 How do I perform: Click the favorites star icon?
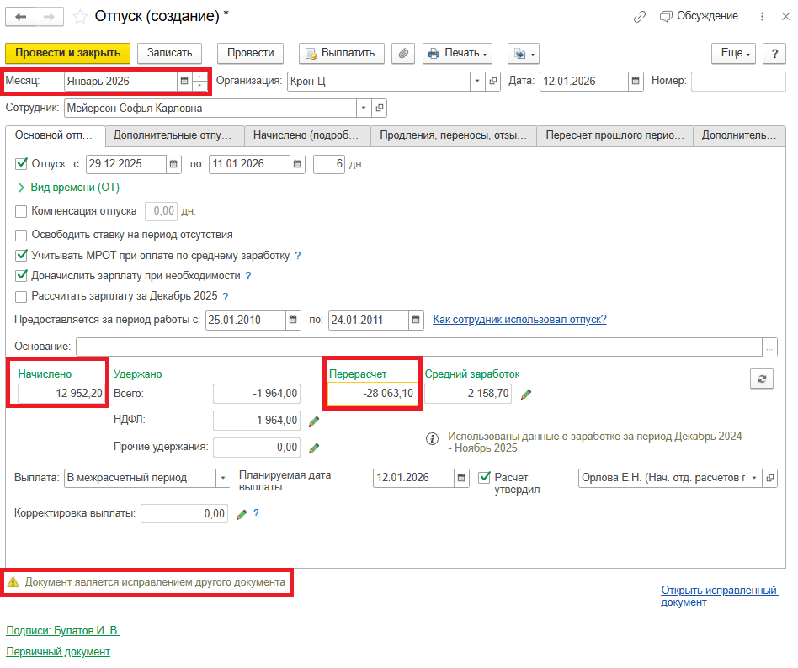81,17
